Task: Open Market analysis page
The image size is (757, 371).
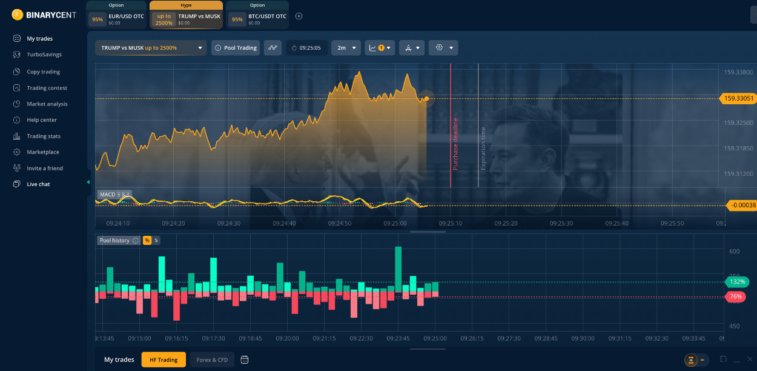Action: (47, 104)
